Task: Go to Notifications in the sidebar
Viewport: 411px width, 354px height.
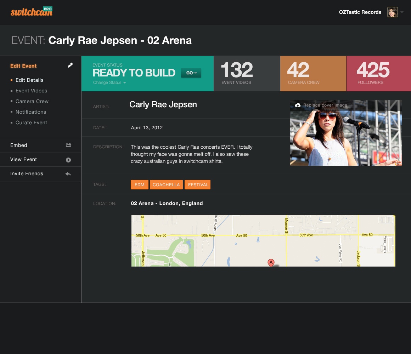Action: [x=31, y=112]
